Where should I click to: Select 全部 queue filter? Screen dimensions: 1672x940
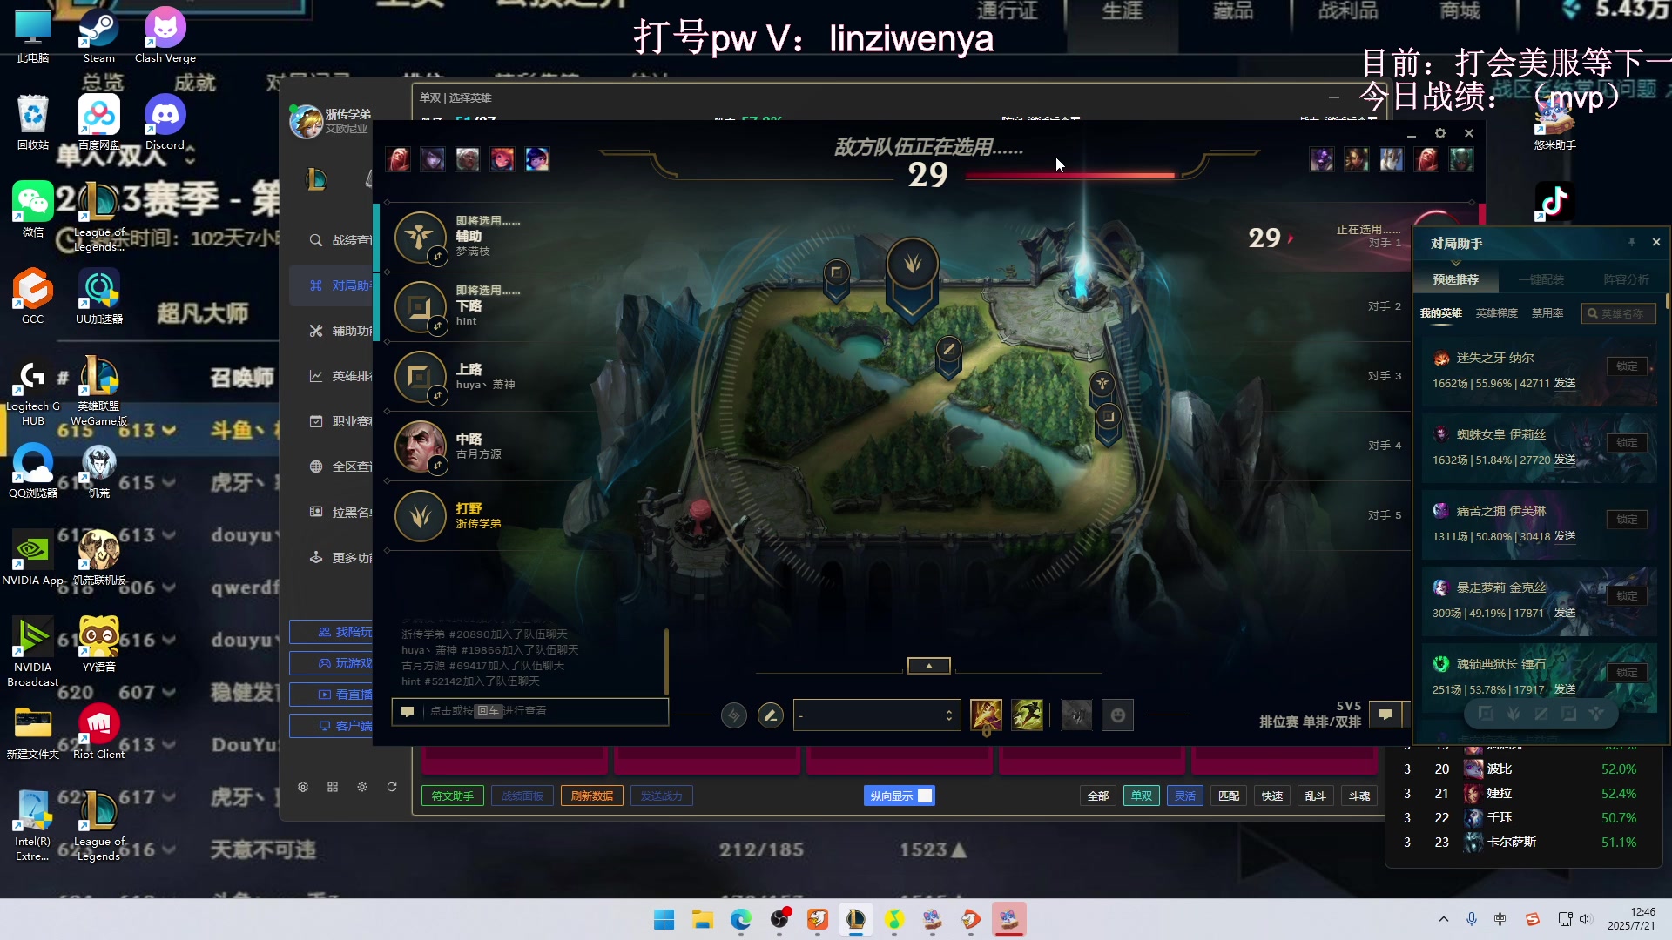pyautogui.click(x=1098, y=796)
